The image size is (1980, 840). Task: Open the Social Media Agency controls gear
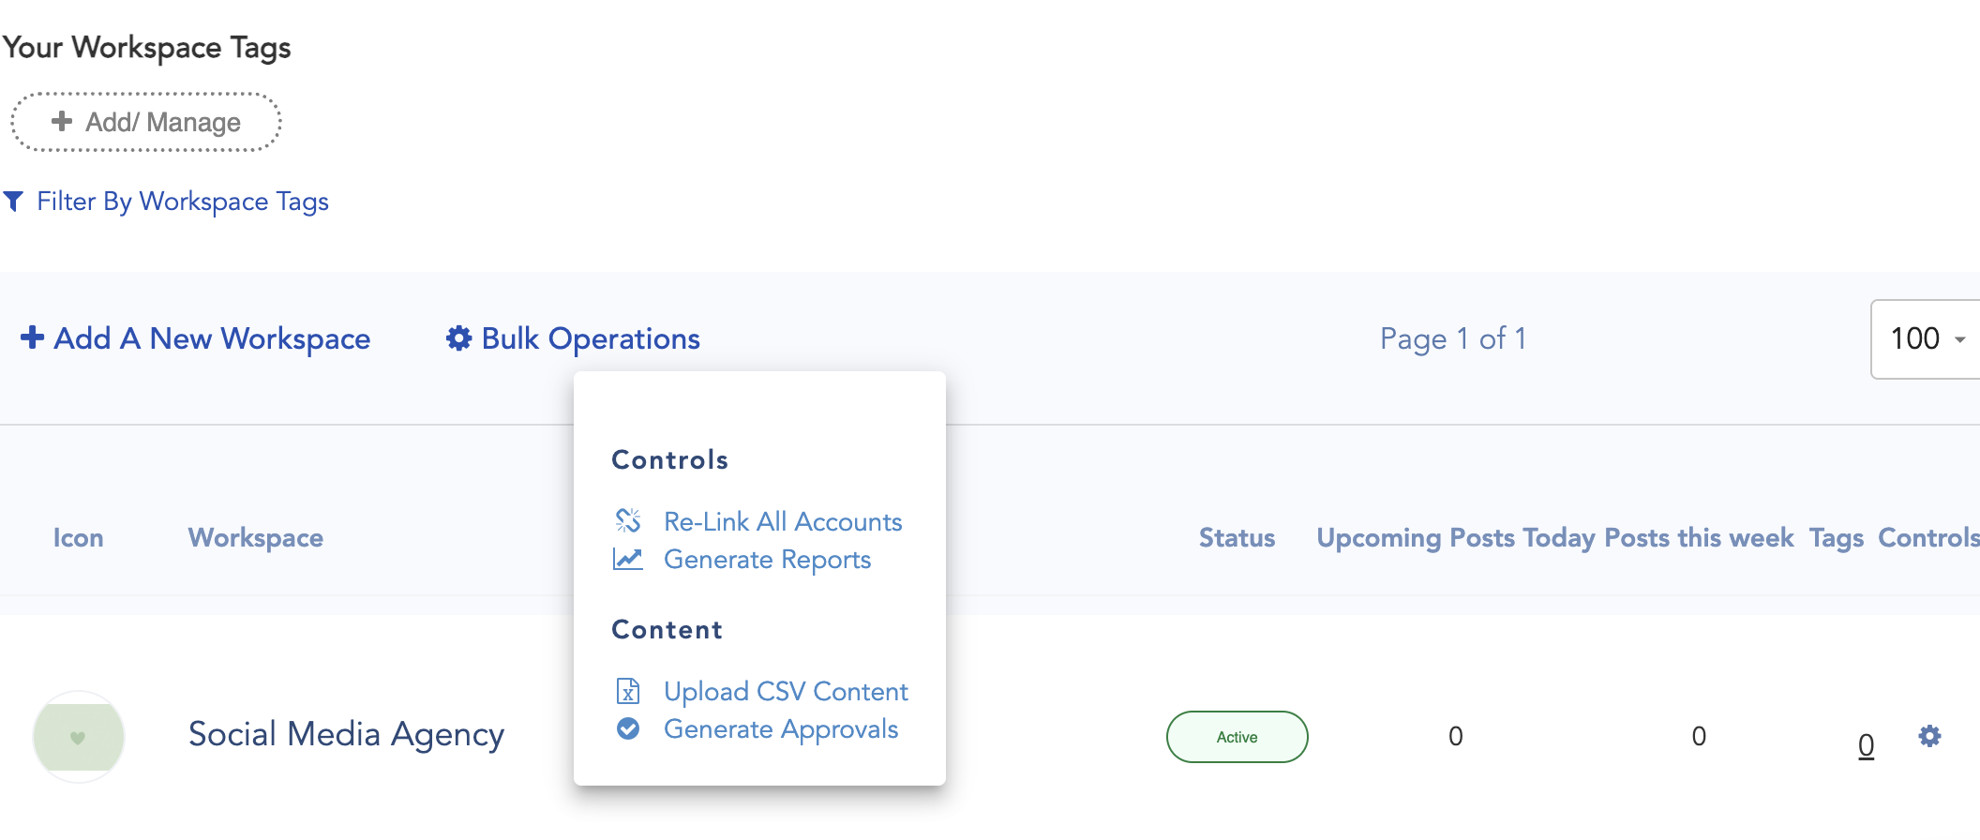[1929, 736]
